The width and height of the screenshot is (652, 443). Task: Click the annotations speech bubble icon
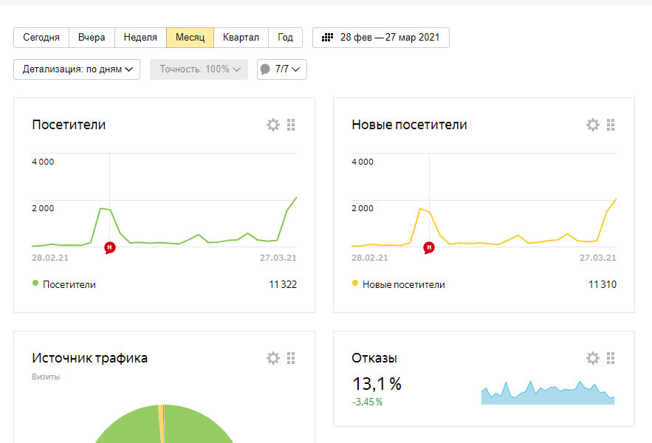(x=265, y=69)
